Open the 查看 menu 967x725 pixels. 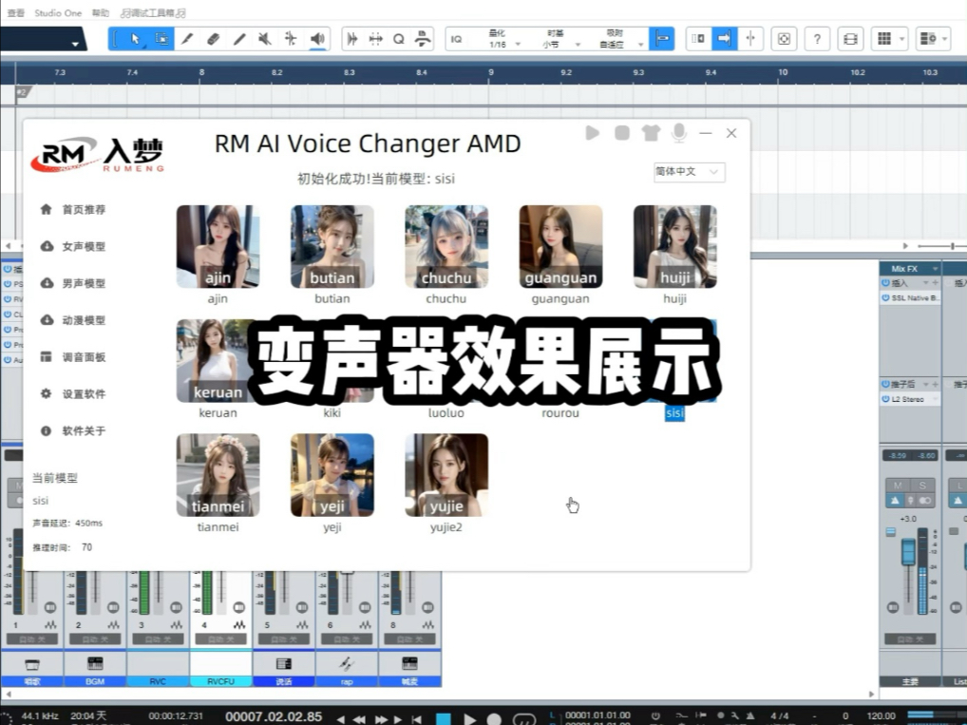(15, 12)
